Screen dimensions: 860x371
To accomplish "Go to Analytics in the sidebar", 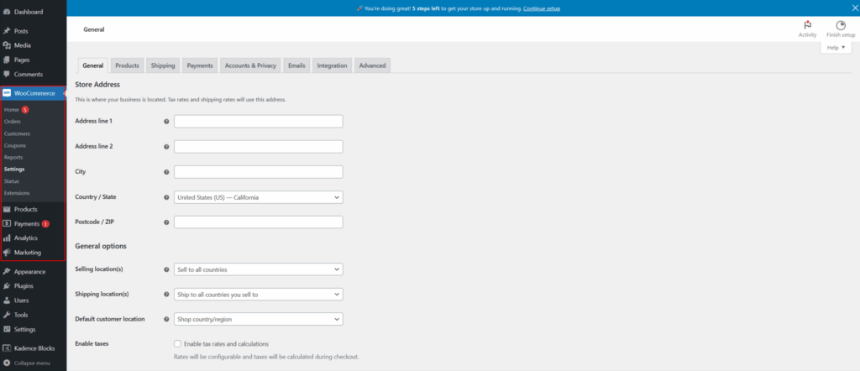I will tap(25, 238).
